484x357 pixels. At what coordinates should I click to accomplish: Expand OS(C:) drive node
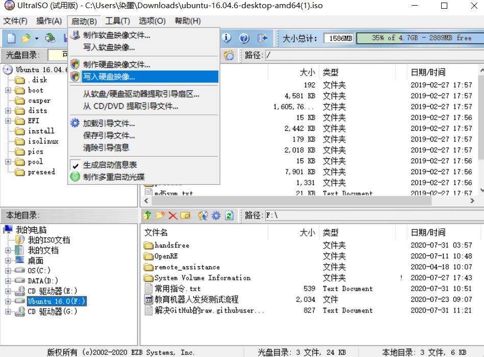(x=8, y=271)
